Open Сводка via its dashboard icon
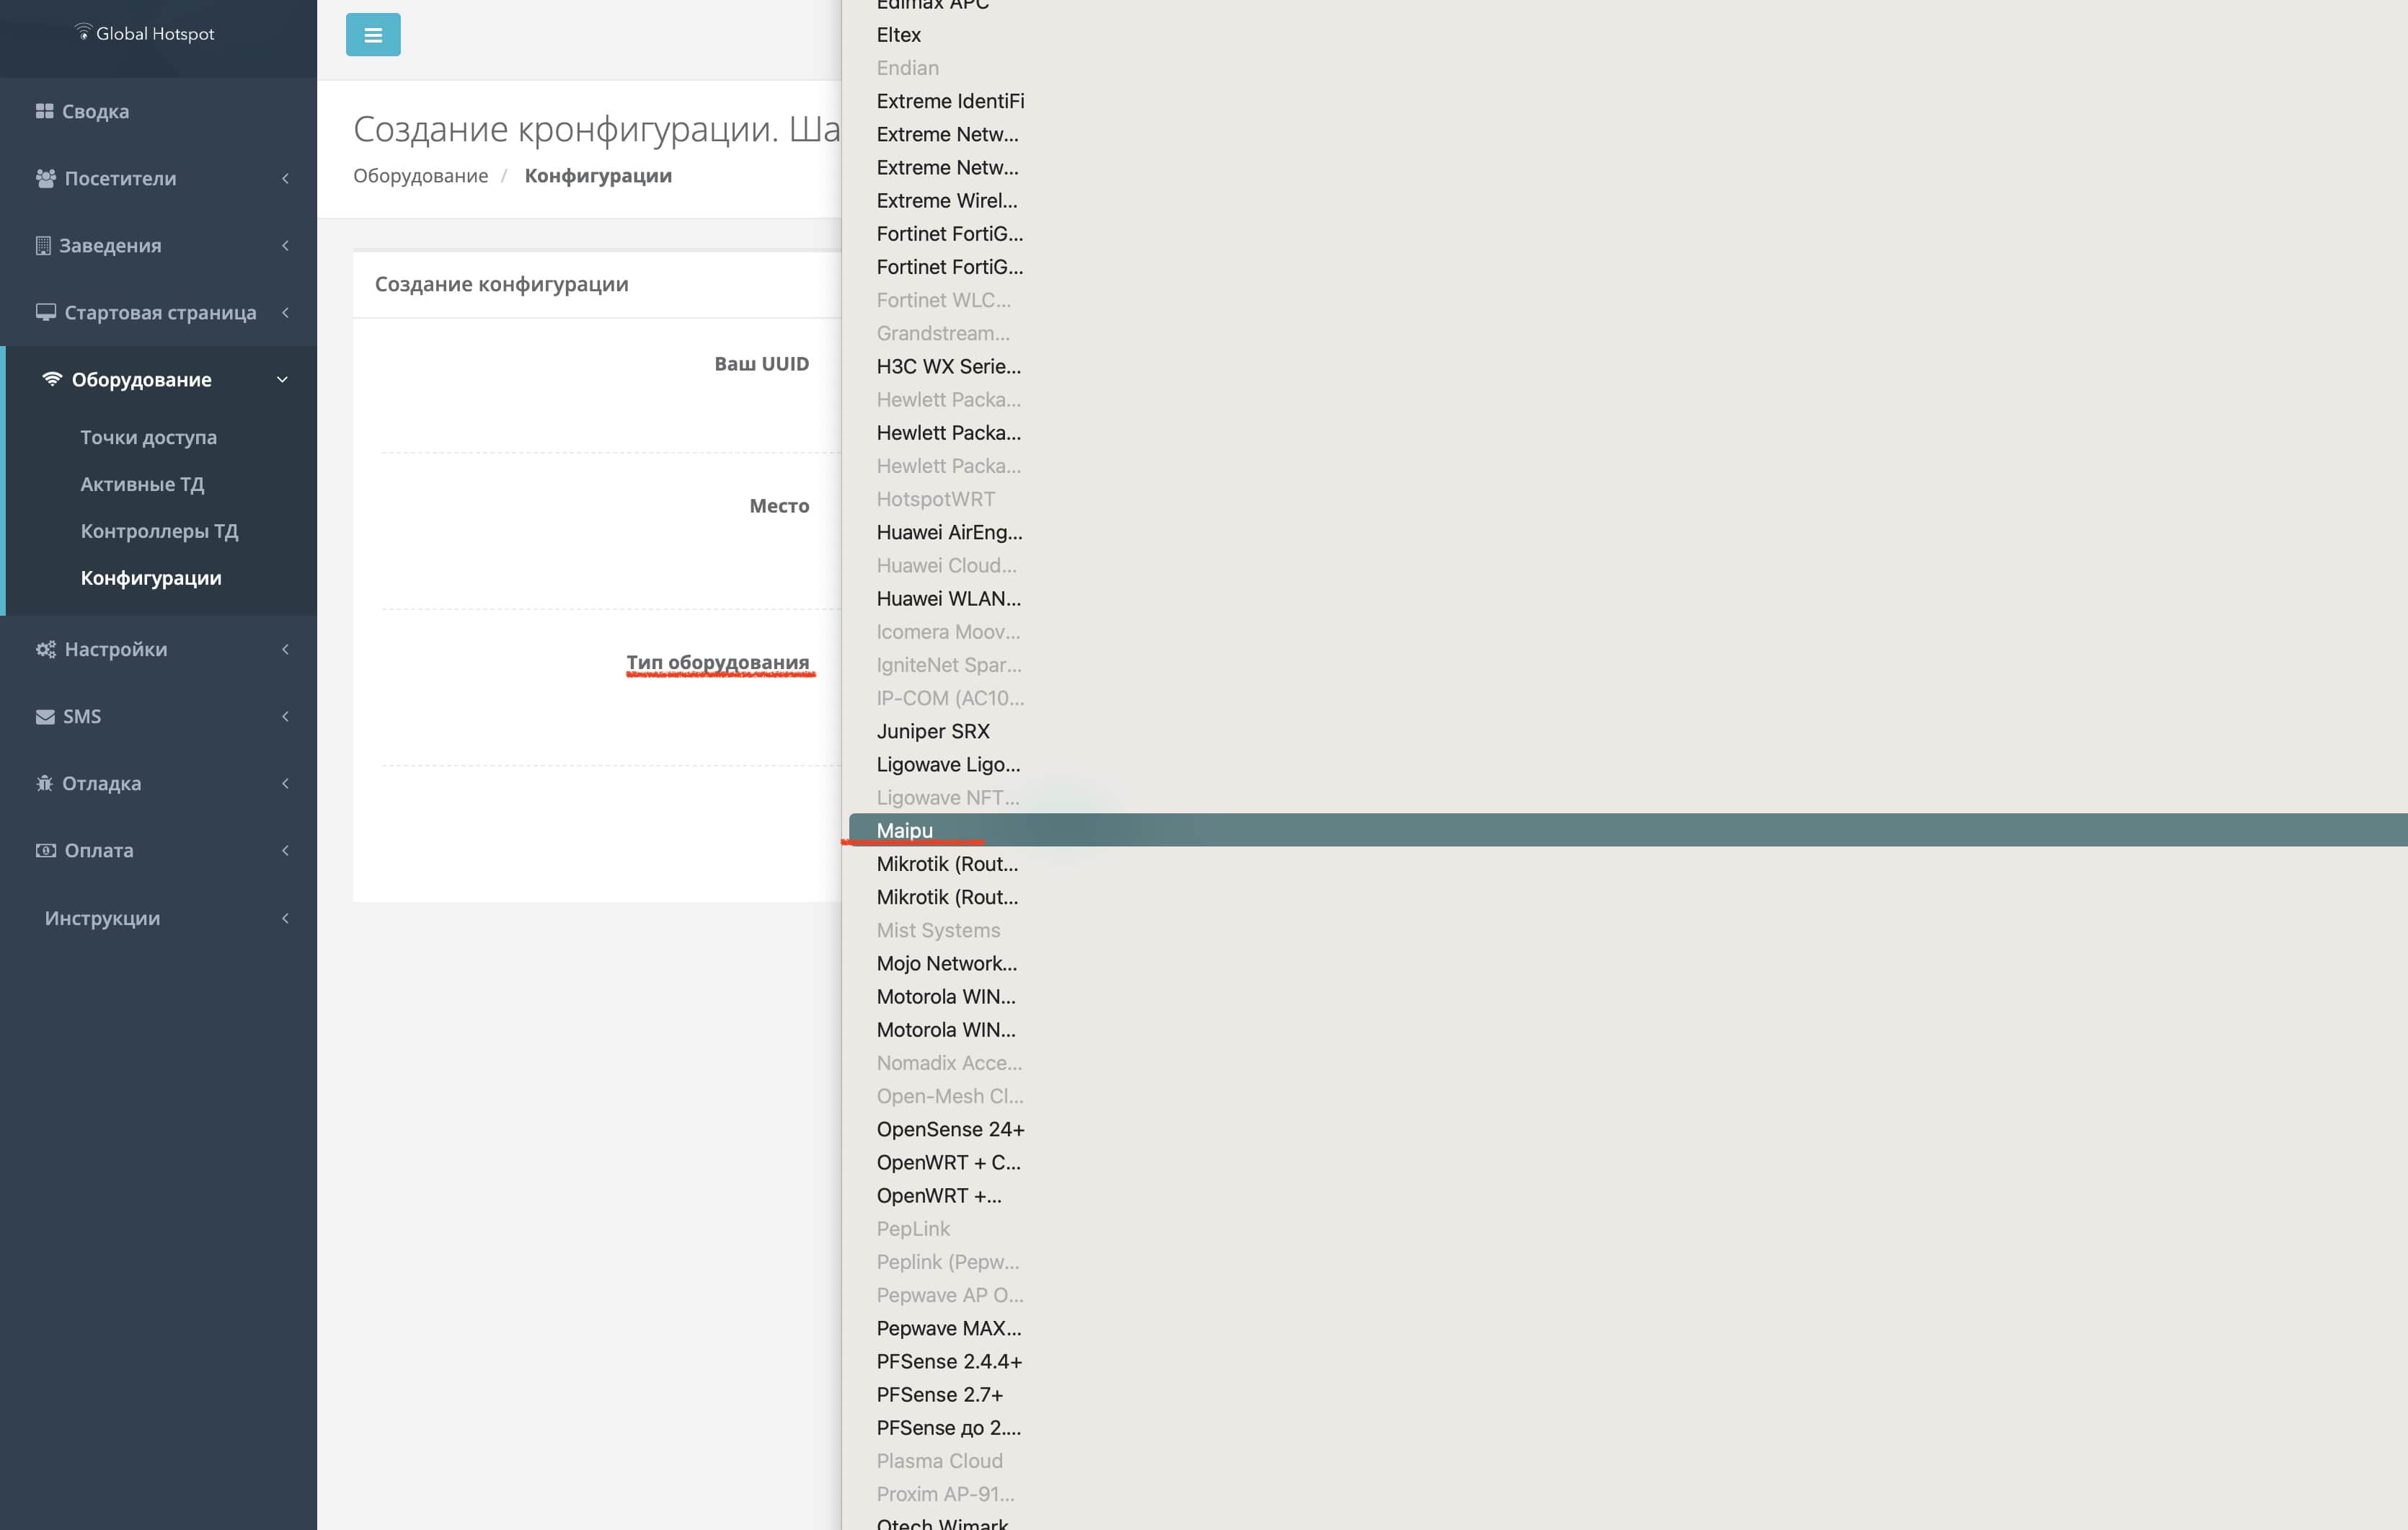Image resolution: width=2408 pixels, height=1530 pixels. pos(44,111)
